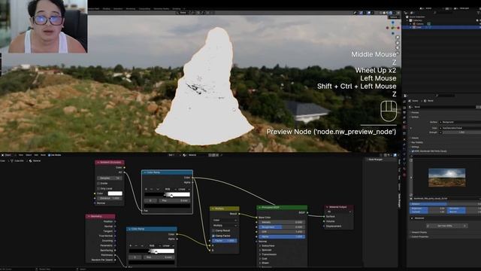The image size is (481, 271).
Task: Add color stop on lower Color Ramp
Action: 131,246
